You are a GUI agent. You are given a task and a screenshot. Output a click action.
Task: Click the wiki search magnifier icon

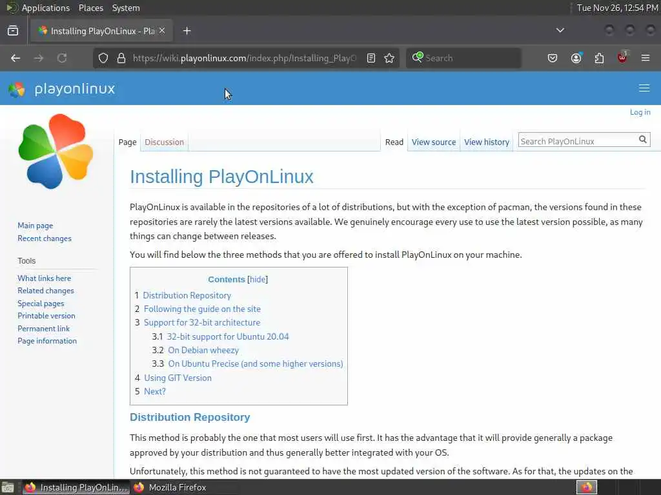[642, 139]
